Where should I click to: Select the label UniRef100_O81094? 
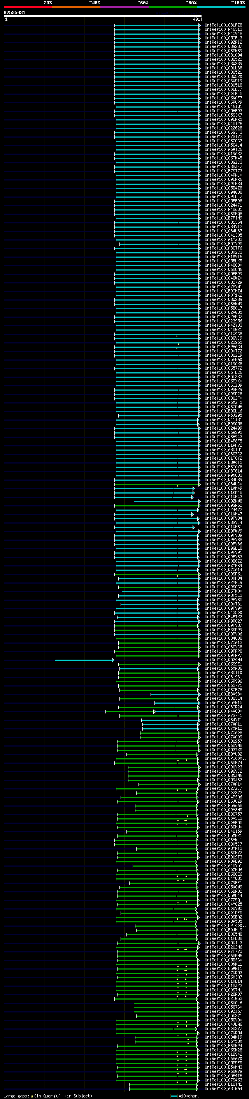[x=223, y=55]
